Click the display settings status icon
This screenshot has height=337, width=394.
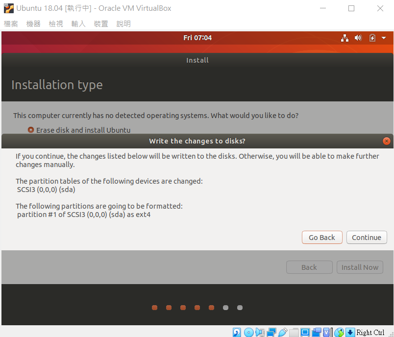(305, 332)
